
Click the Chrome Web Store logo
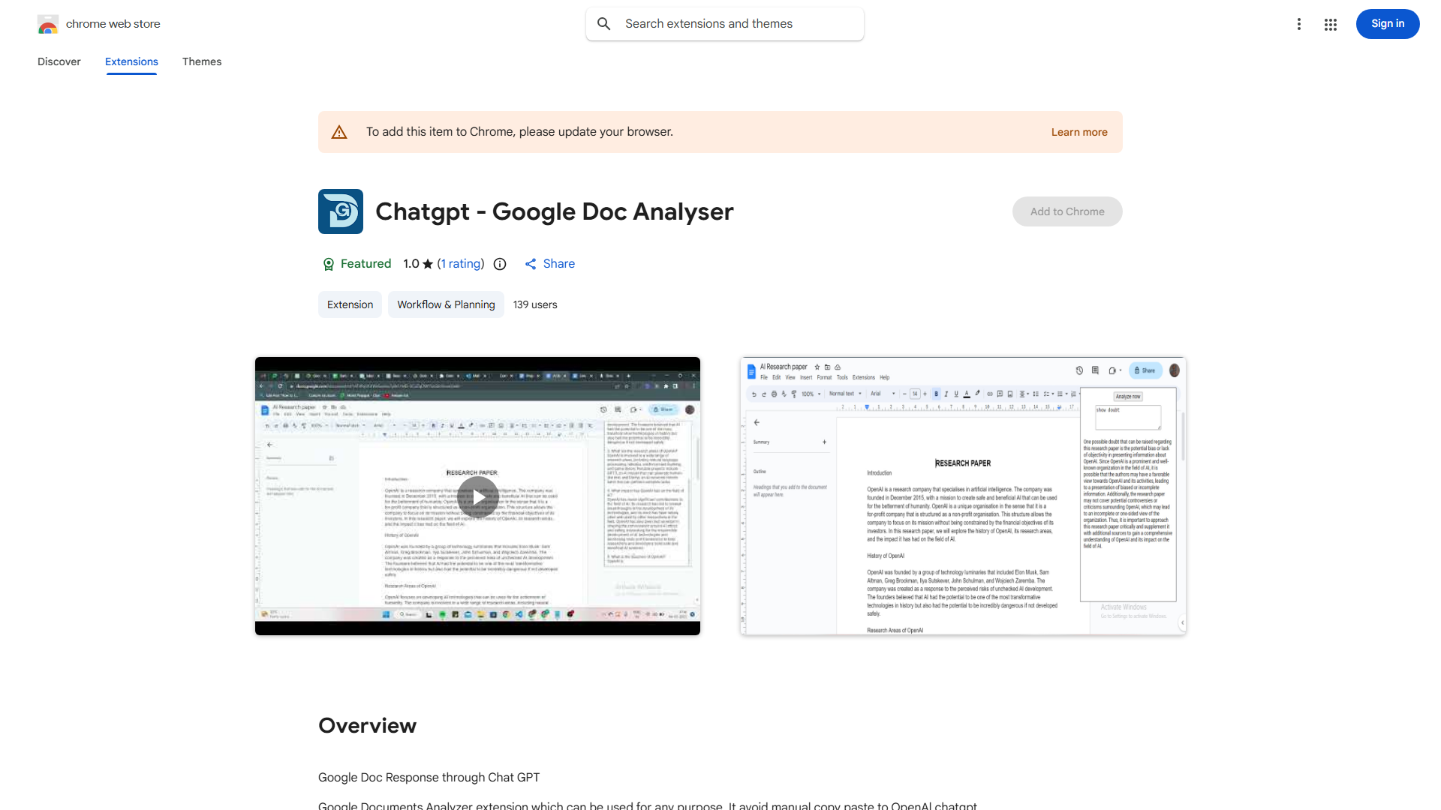click(x=48, y=23)
